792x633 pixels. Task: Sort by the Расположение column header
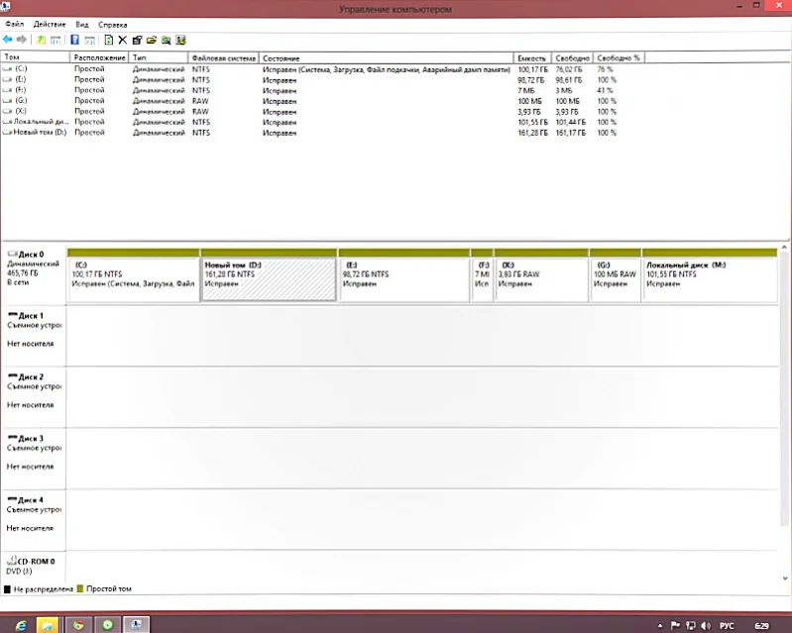(x=99, y=57)
